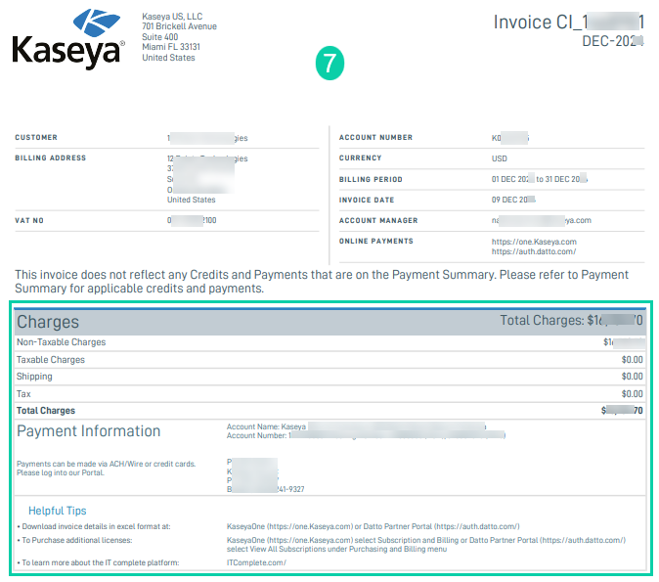Image resolution: width=659 pixels, height=582 pixels.
Task: Open one.Kaseya.com link under Online Payments
Action: click(534, 241)
